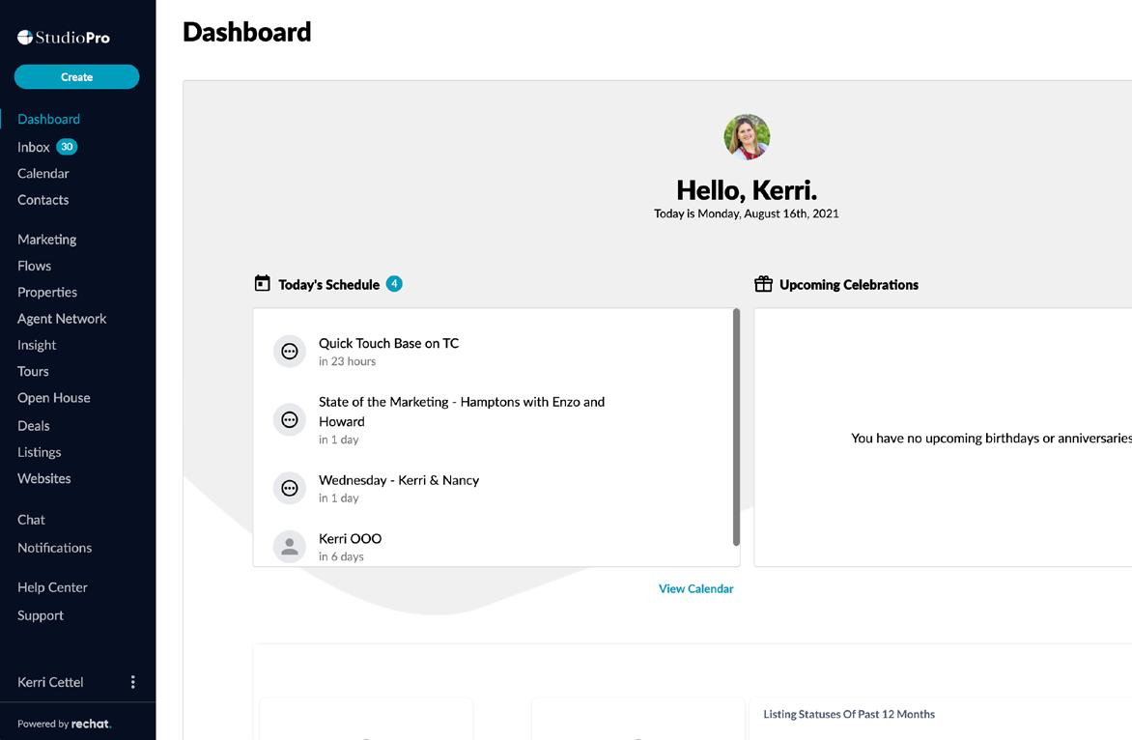Click the State of the Marketing event icon
Viewport: 1132px width, 740px height.
tap(290, 419)
